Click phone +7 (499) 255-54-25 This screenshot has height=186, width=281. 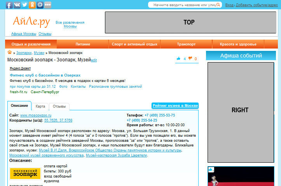point(142,120)
